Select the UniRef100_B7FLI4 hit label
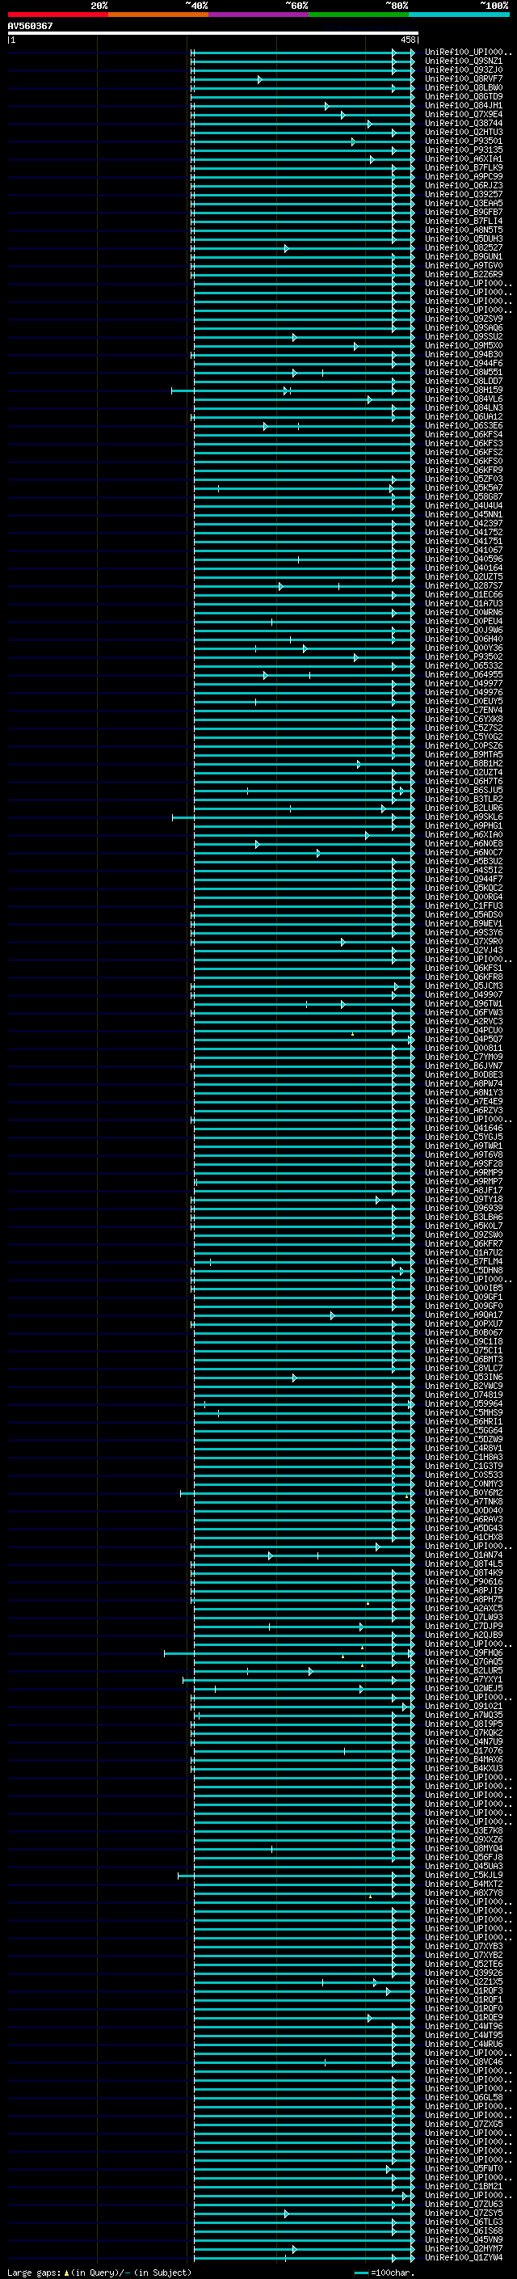This screenshot has height=2279, width=517. (x=464, y=222)
